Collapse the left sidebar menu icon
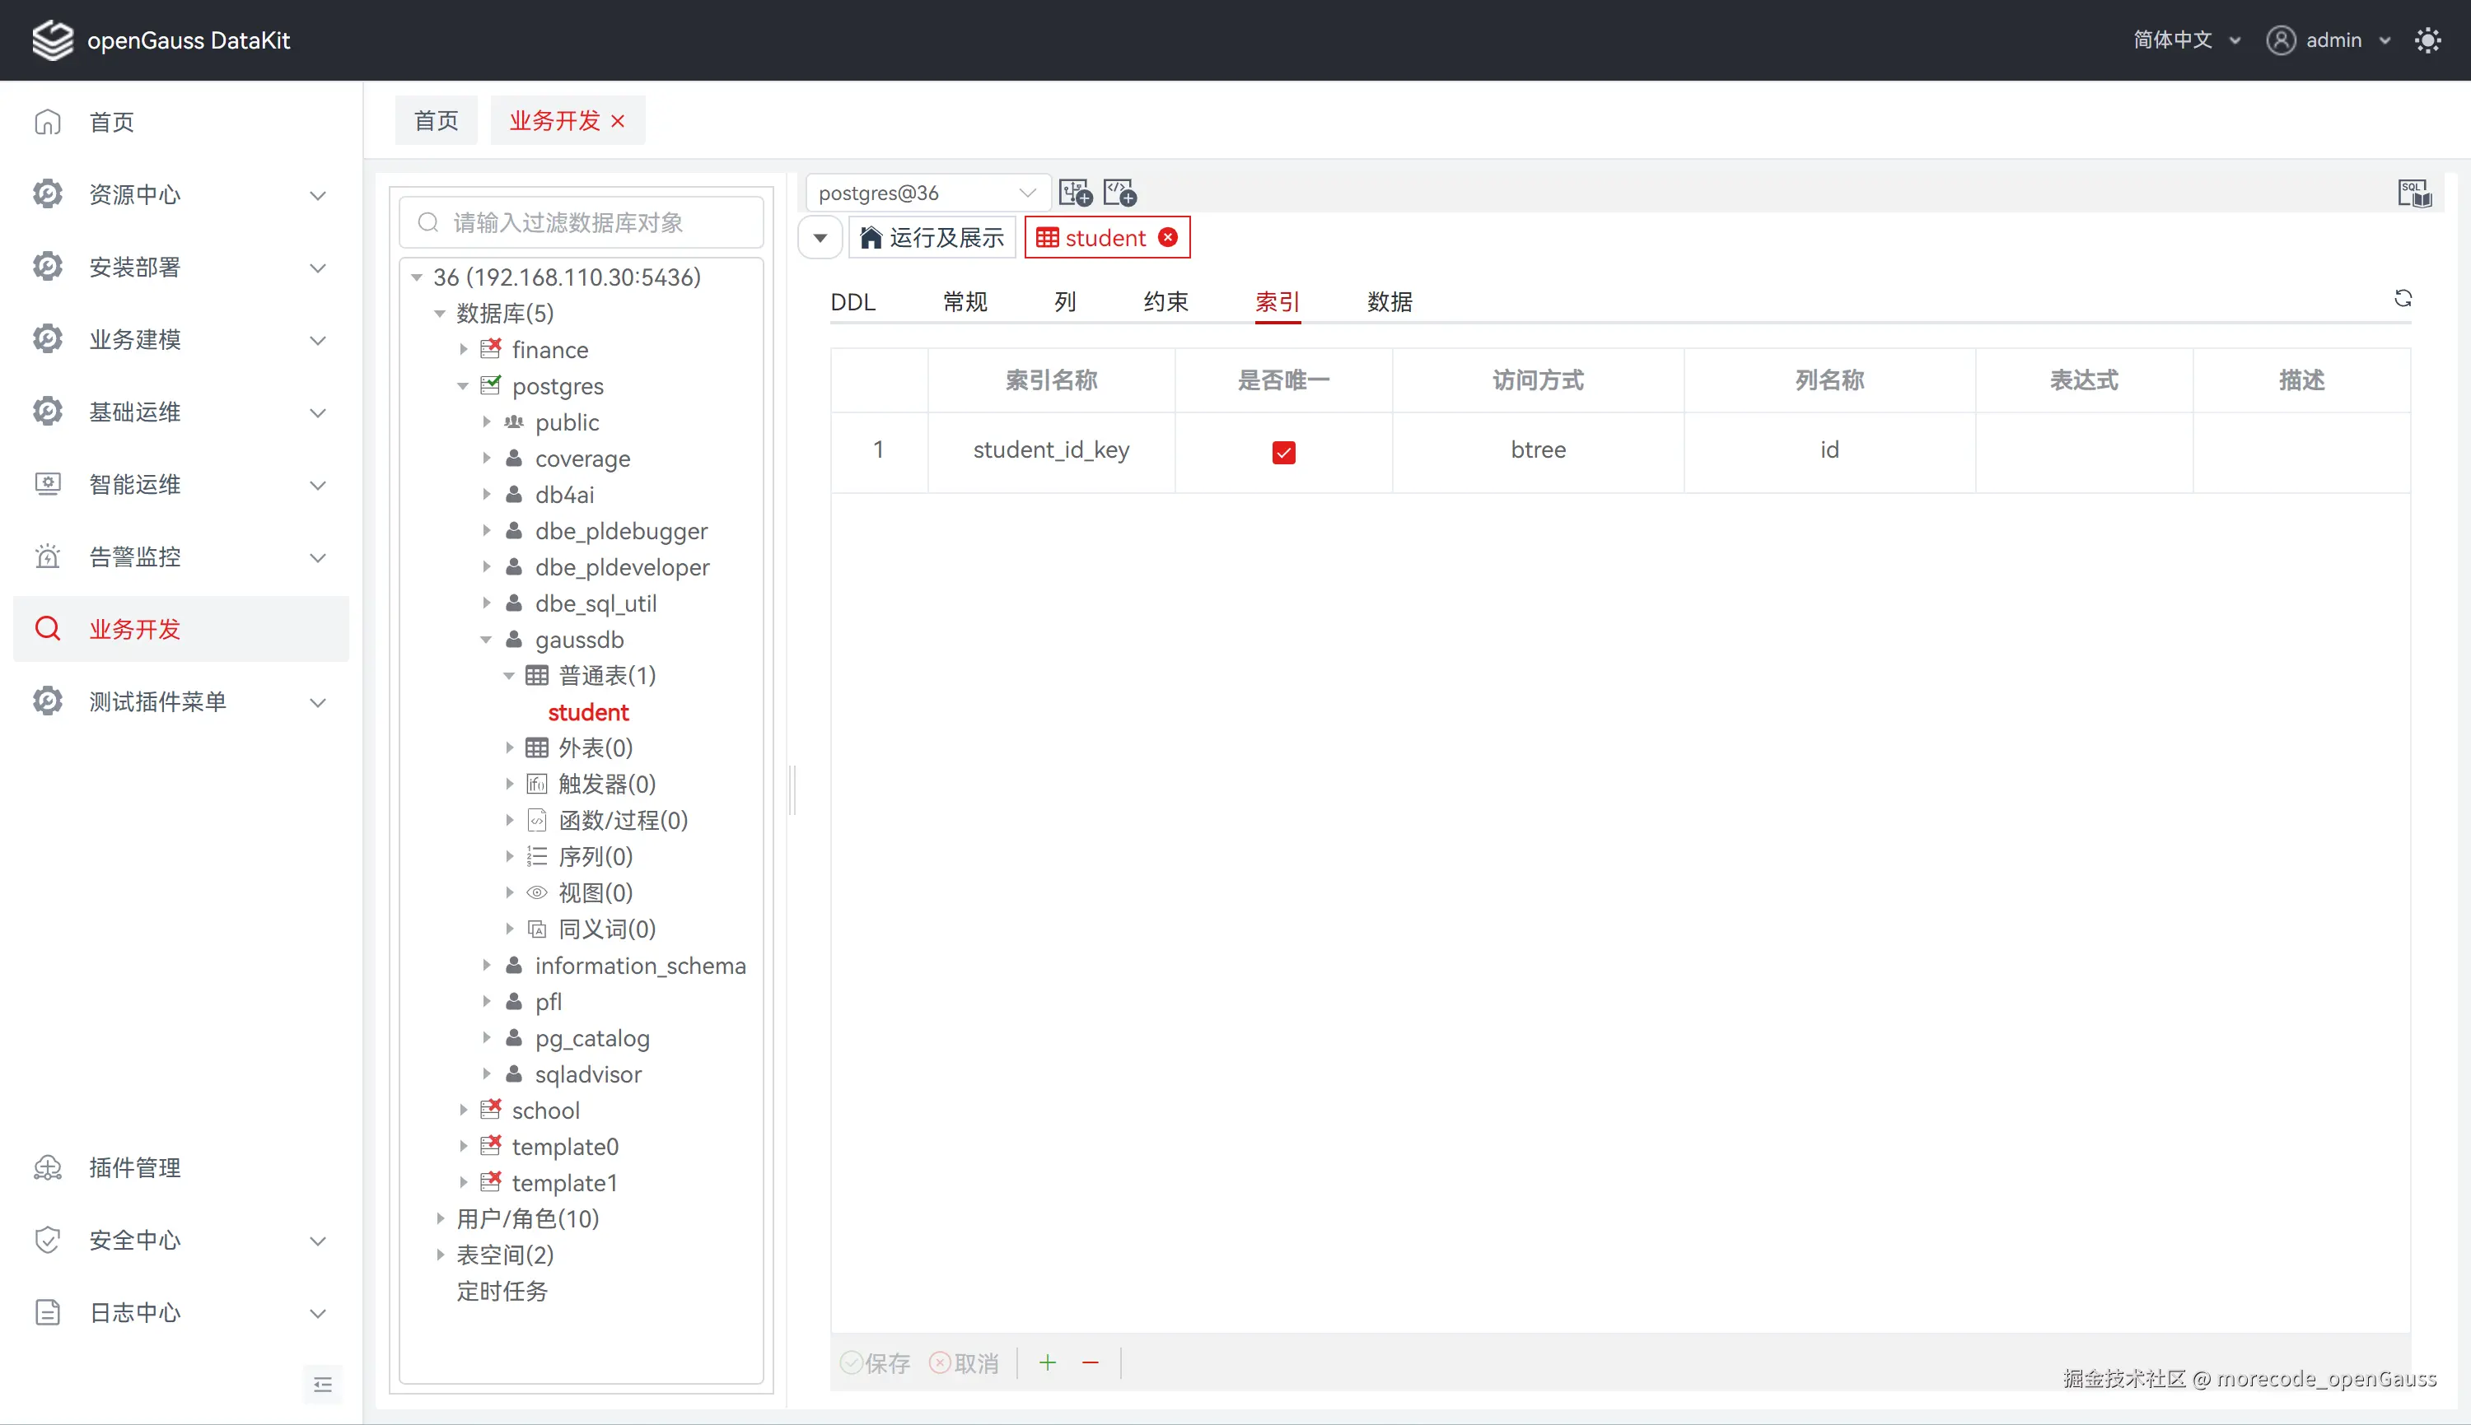 click(323, 1384)
